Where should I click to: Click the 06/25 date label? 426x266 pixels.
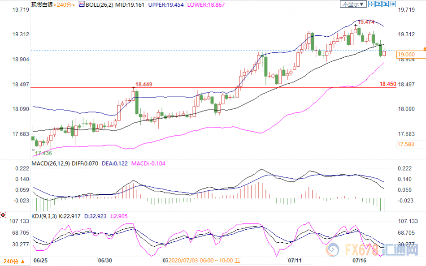40,260
